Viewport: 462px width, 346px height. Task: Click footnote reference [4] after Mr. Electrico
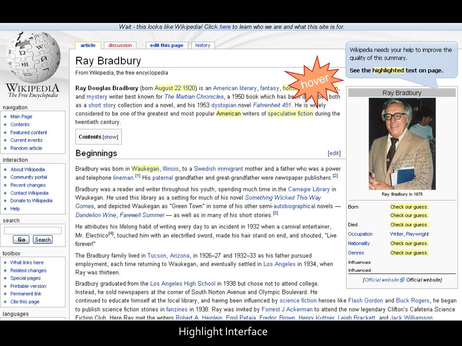click(x=111, y=234)
